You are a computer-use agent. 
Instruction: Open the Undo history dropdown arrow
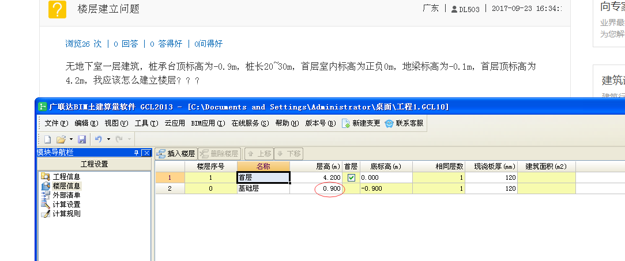pos(108,139)
